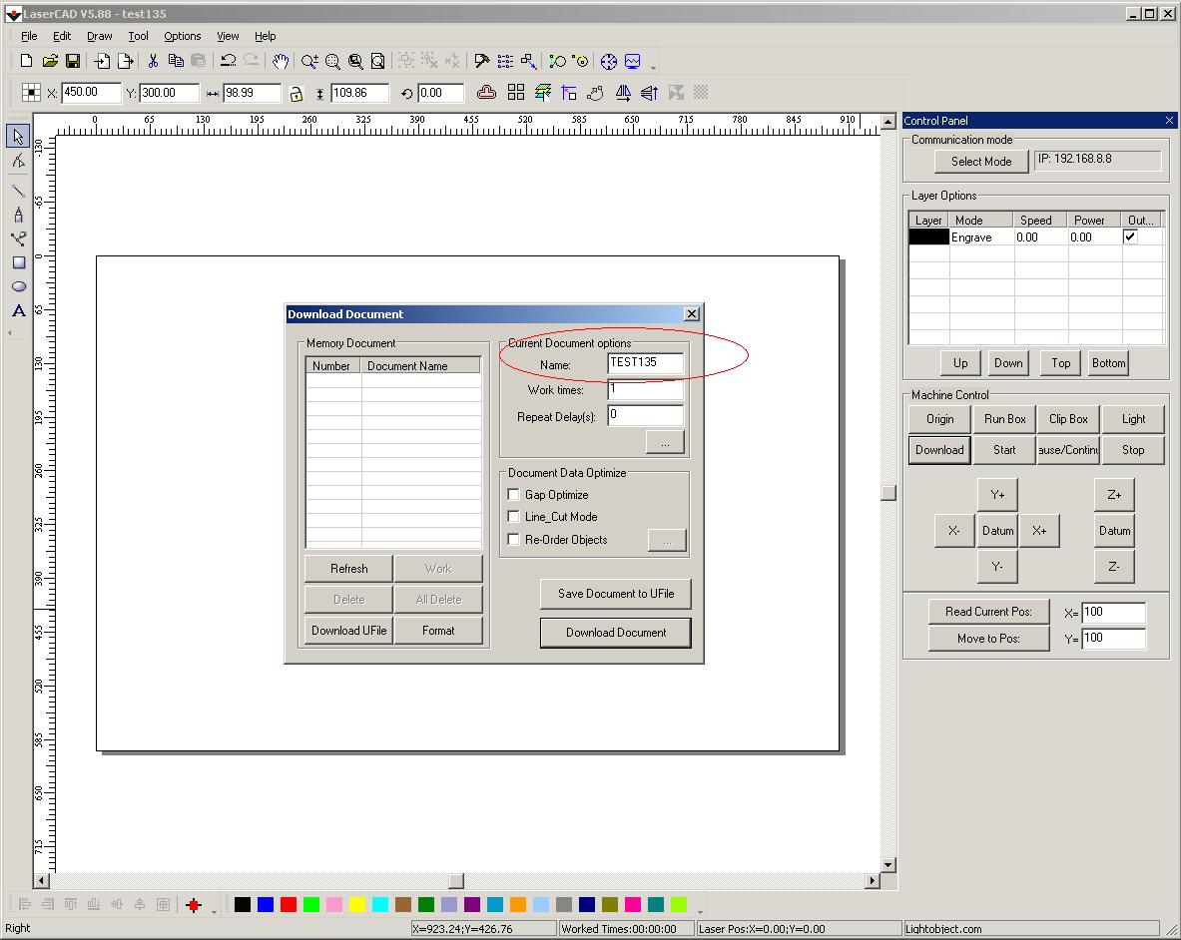Click the Select Mode button
Image resolution: width=1181 pixels, height=940 pixels.
tap(980, 162)
